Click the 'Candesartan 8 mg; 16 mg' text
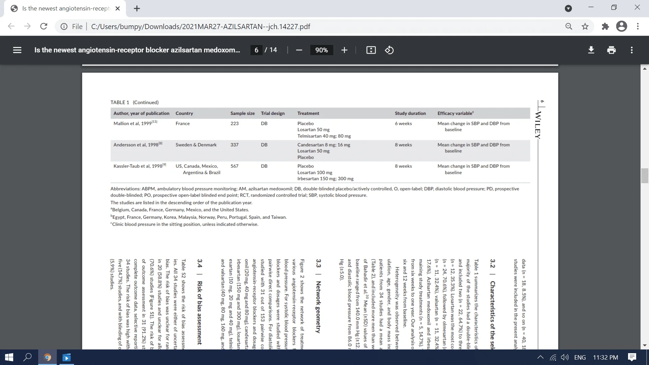 click(323, 145)
